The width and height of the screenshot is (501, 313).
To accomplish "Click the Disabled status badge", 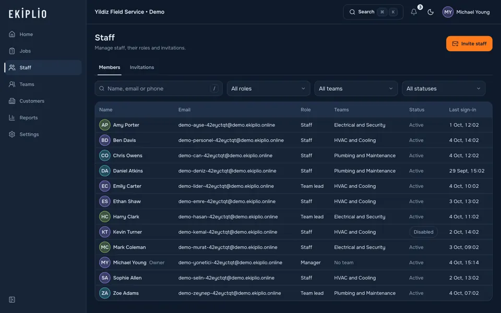I will coord(423,232).
